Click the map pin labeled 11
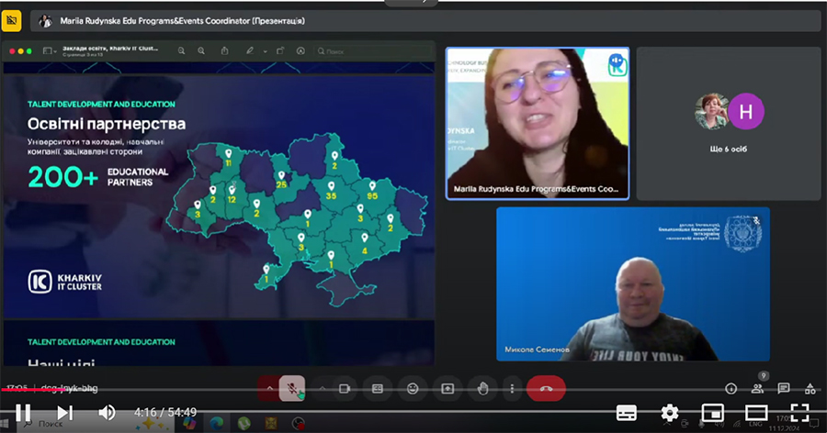This screenshot has height=433, width=827. tap(229, 154)
